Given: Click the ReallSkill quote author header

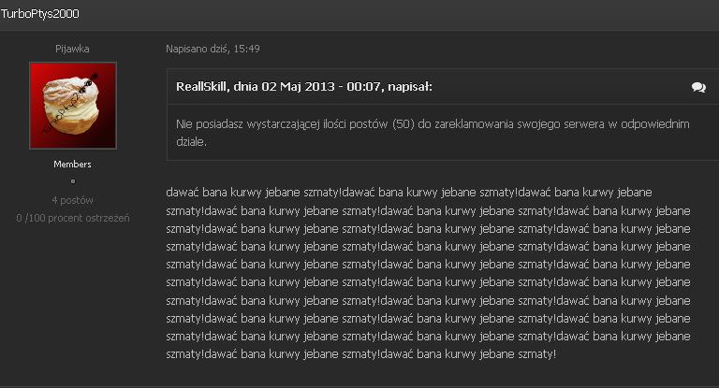Looking at the screenshot, I should click(304, 87).
